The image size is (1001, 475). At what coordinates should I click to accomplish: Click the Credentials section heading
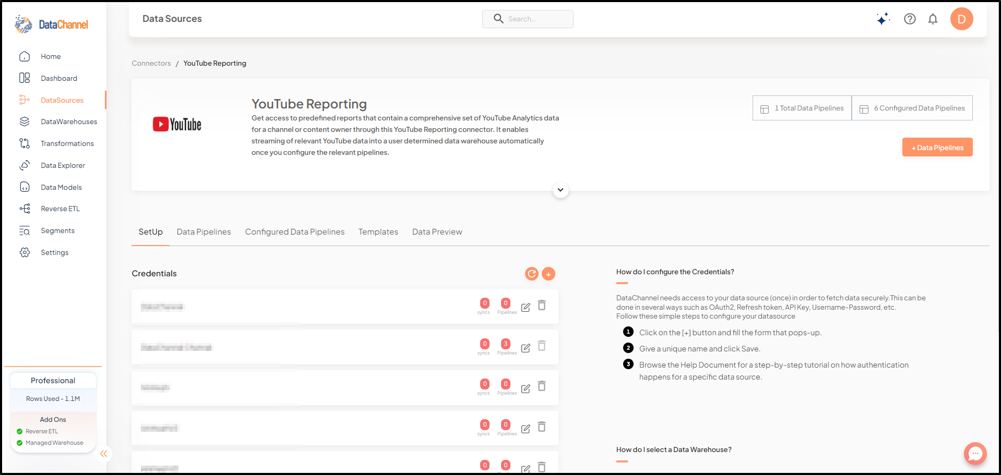(x=154, y=273)
